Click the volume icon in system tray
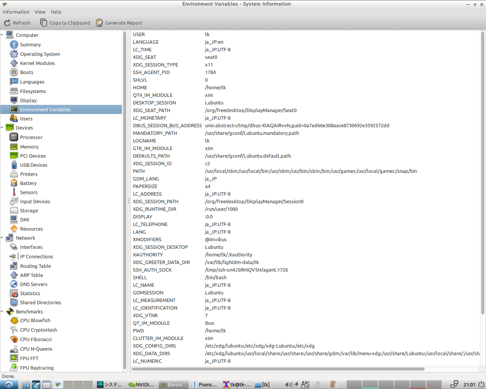This screenshot has width=486, height=389. click(289, 384)
